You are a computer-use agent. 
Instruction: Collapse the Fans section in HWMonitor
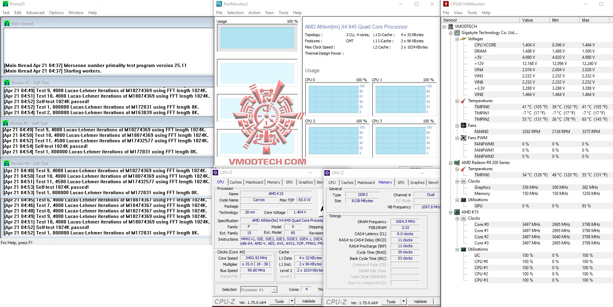click(457, 125)
